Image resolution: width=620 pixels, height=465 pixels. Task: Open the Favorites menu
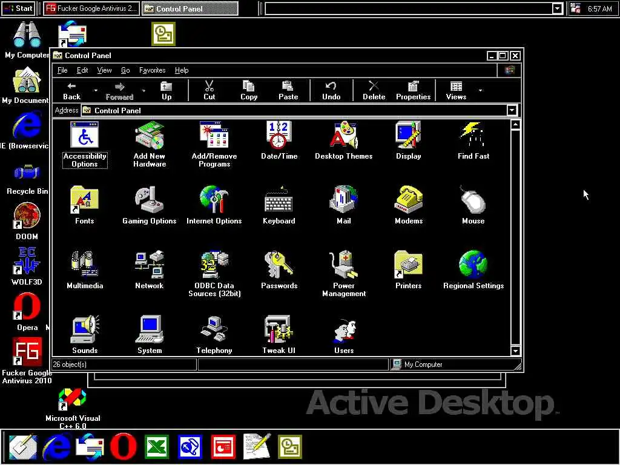pyautogui.click(x=152, y=70)
